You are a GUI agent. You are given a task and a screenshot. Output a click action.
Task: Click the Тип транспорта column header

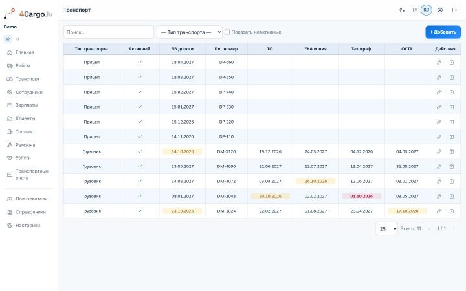[x=91, y=49]
